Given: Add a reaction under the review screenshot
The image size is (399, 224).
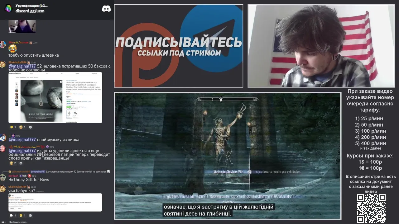Looking at the screenshot, I should tap(30, 216).
